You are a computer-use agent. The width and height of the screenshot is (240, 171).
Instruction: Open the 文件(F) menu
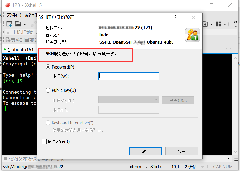pyautogui.click(x=14, y=15)
